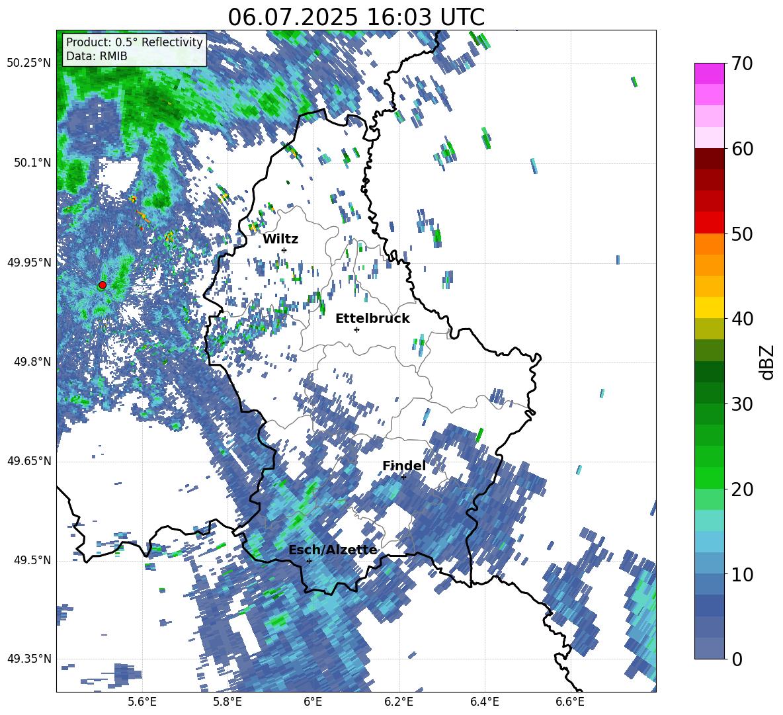The height and width of the screenshot is (715, 783).
Task: Click the cross marker below Esch/Alzette
Action: point(309,561)
